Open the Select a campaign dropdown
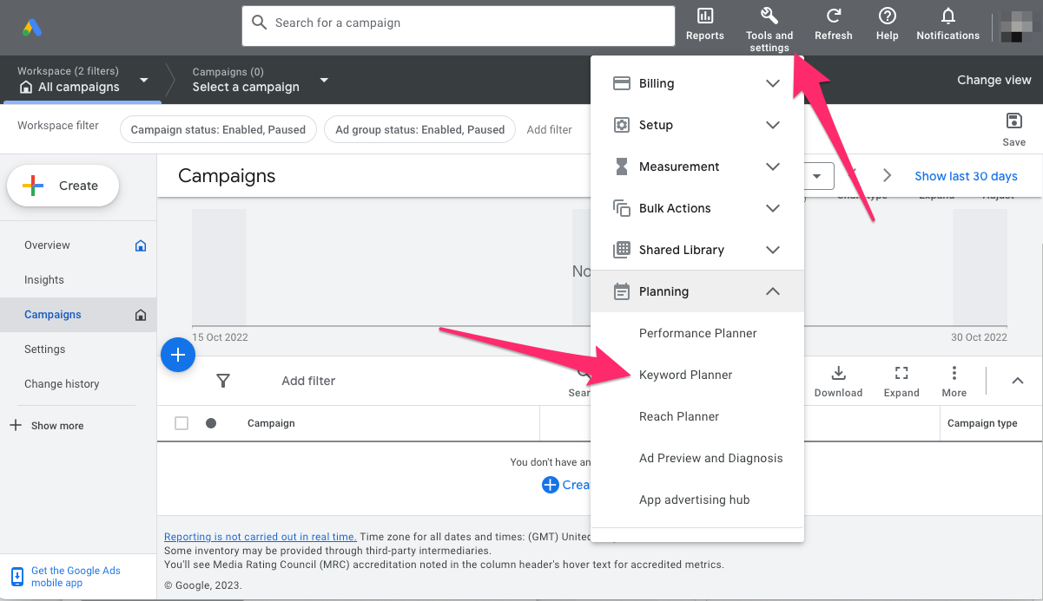 pyautogui.click(x=324, y=81)
